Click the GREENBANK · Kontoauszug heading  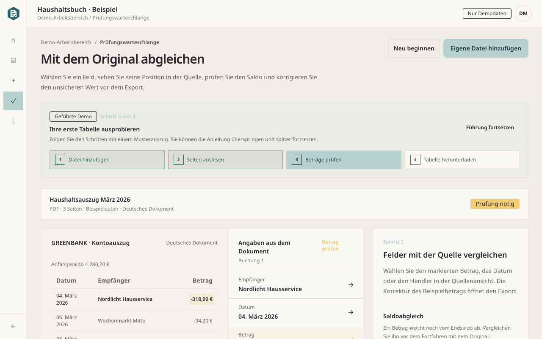(91, 243)
